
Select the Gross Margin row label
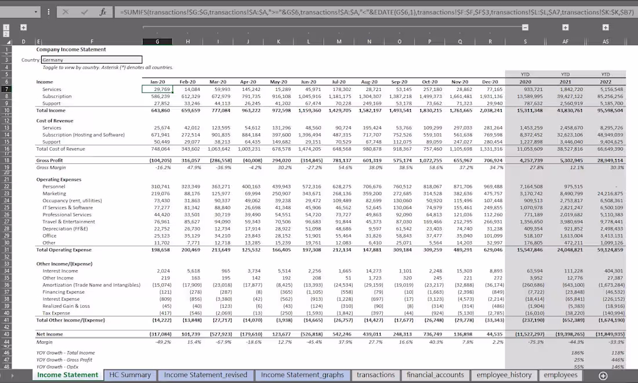[x=51, y=167]
